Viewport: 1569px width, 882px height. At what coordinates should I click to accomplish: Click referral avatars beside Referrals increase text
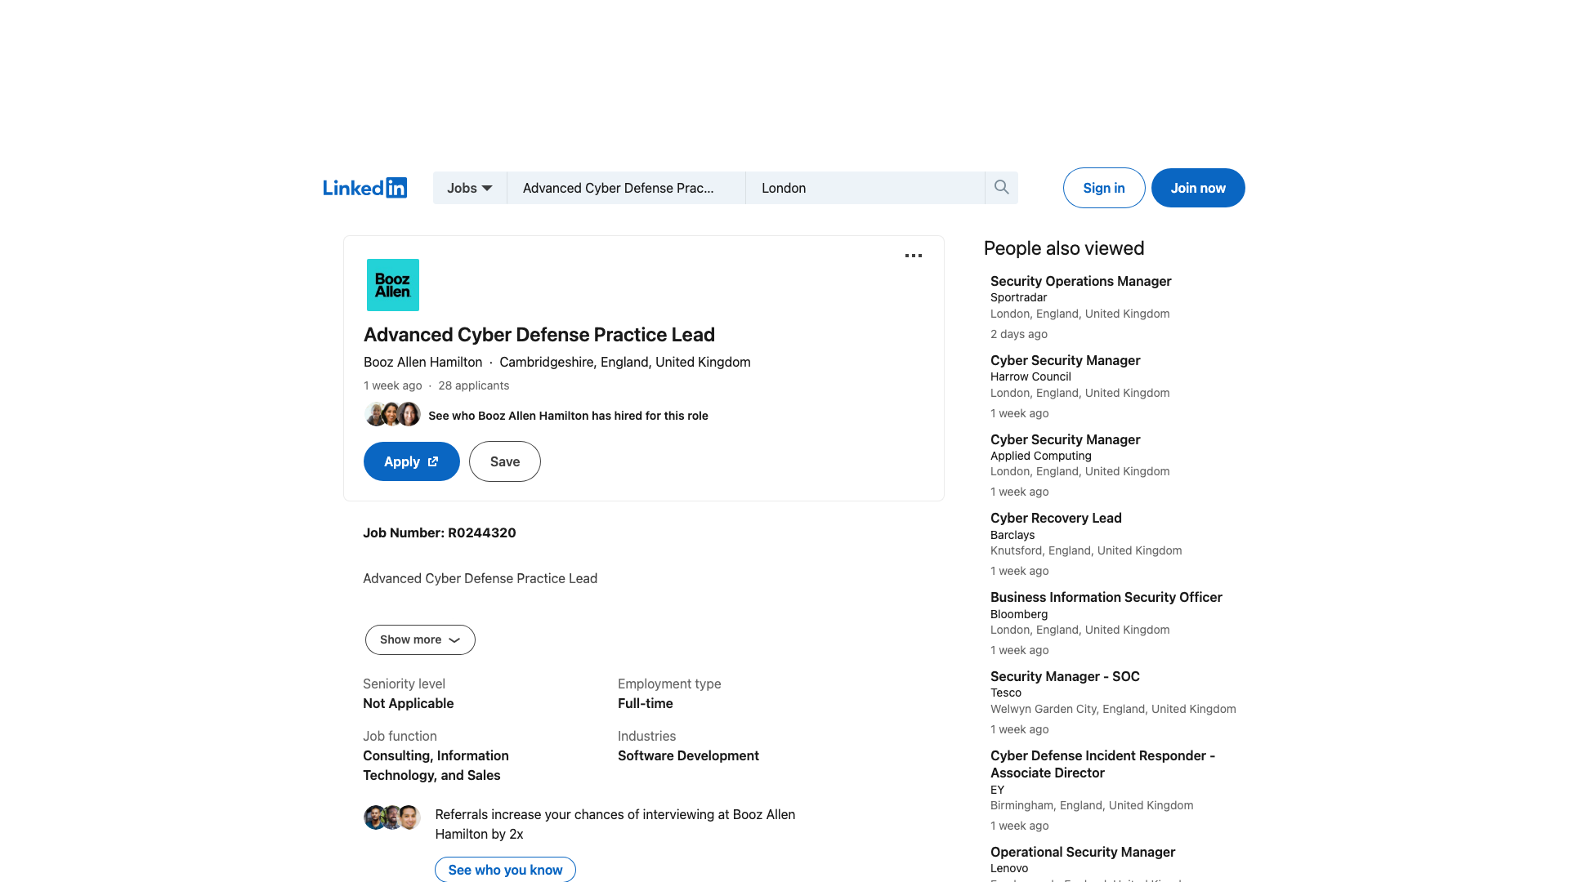coord(392,817)
